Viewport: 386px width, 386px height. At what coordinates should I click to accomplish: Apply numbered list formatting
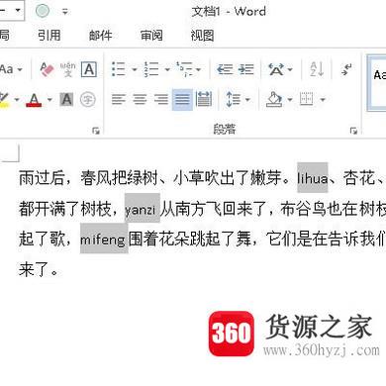pos(151,69)
